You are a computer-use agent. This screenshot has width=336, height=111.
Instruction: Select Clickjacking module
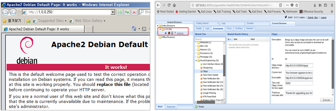coord(208,68)
